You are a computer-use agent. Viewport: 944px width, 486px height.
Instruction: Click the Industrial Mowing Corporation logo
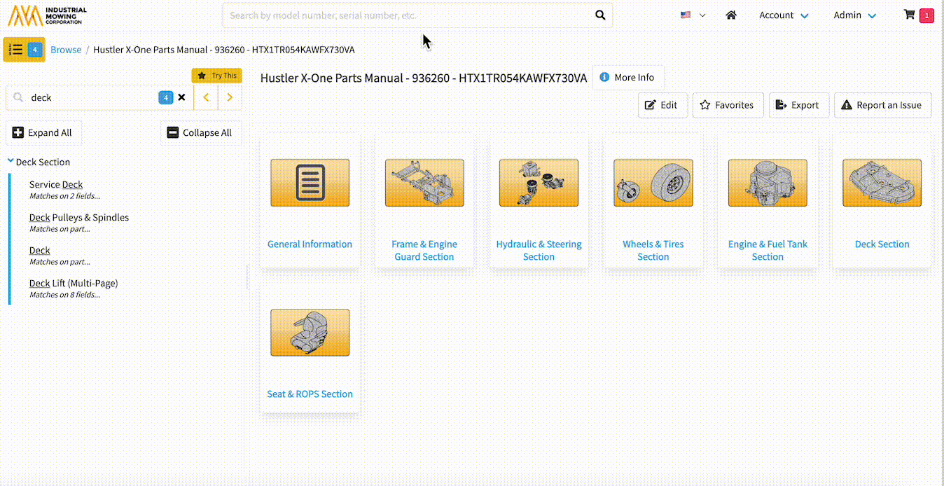tap(48, 15)
